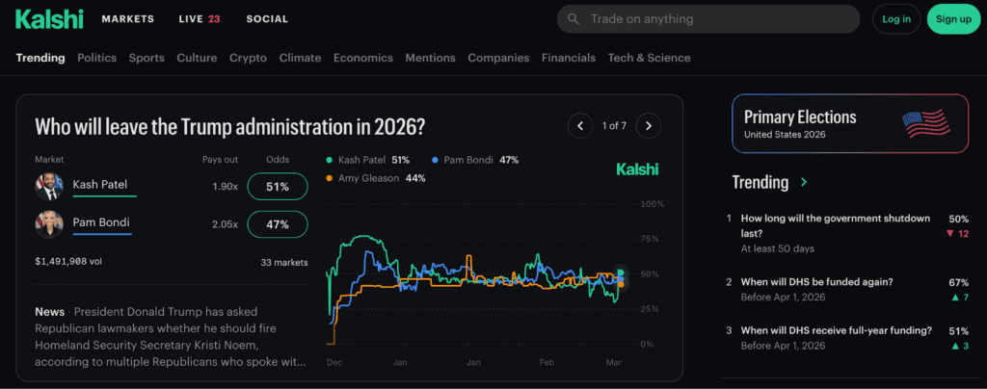Click the search magnifier icon
Screen dimensions: 987x389
574,19
